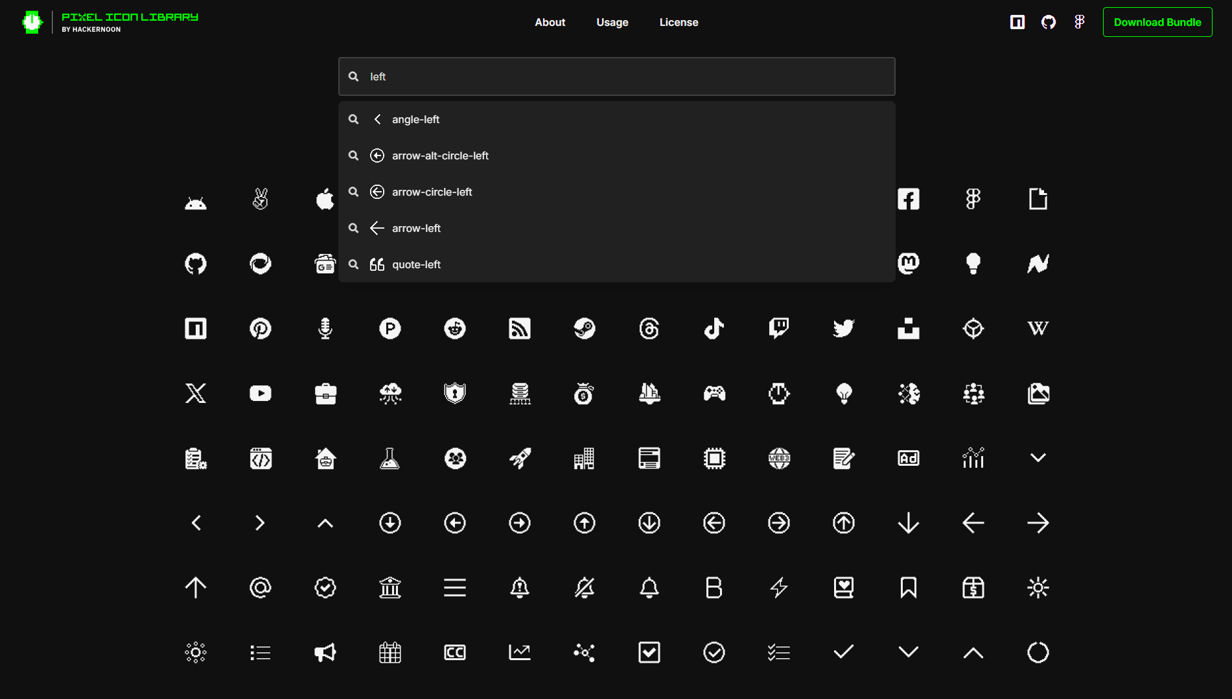
Task: Open the Figma link in header
Action: click(x=1079, y=22)
